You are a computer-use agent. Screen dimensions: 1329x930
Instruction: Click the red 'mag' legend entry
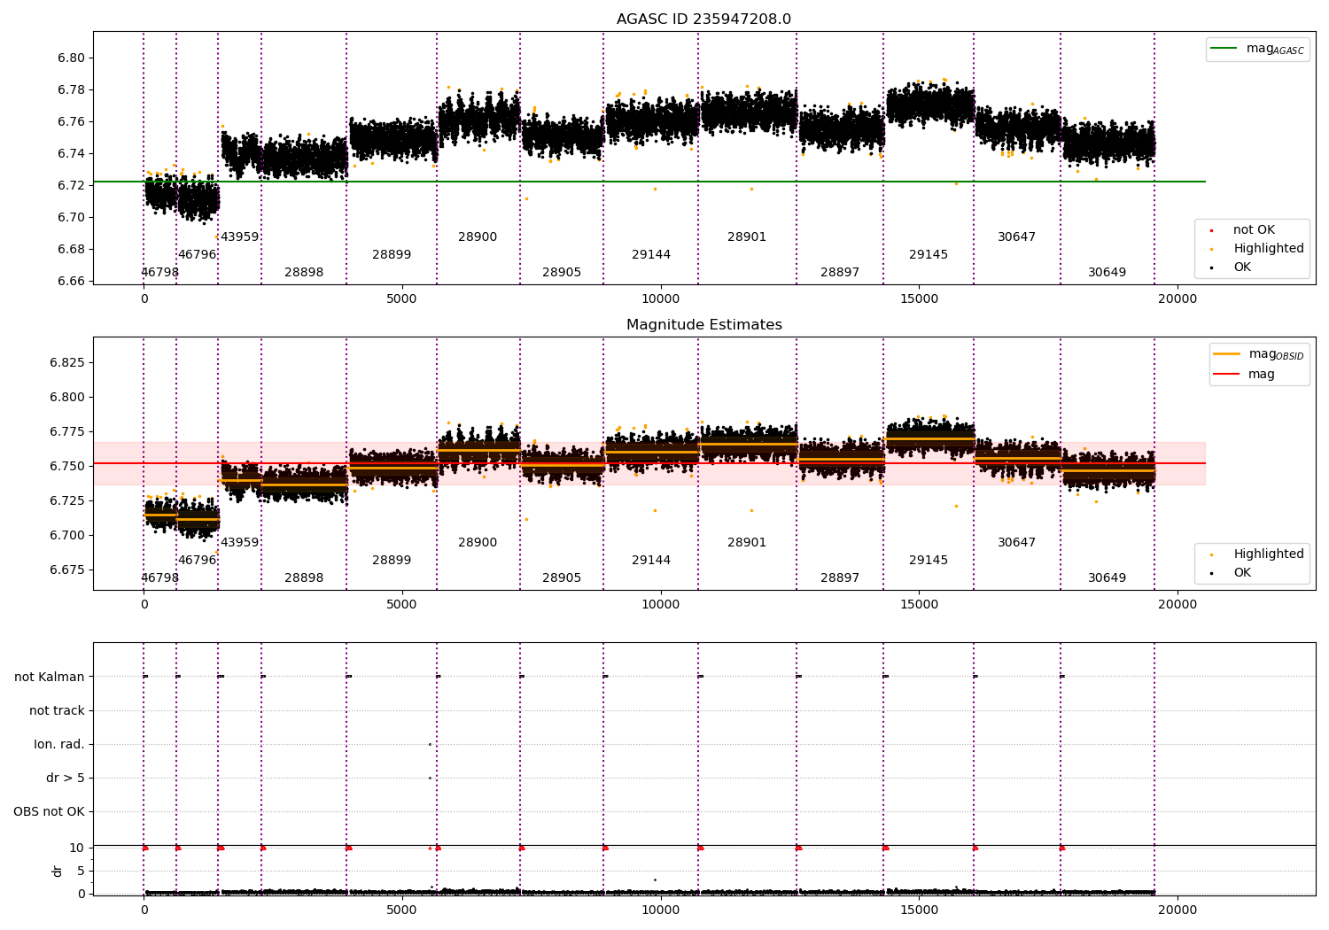1245,375
